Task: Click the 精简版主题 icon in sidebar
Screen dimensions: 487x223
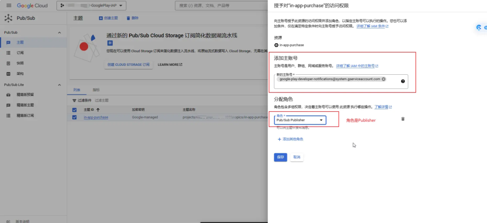Action: click(9, 105)
